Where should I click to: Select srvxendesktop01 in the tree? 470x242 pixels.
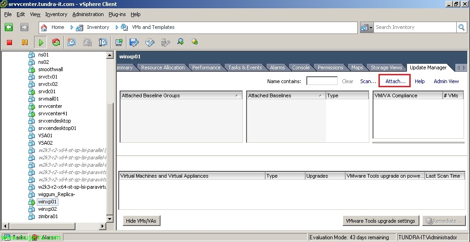[x=57, y=128]
